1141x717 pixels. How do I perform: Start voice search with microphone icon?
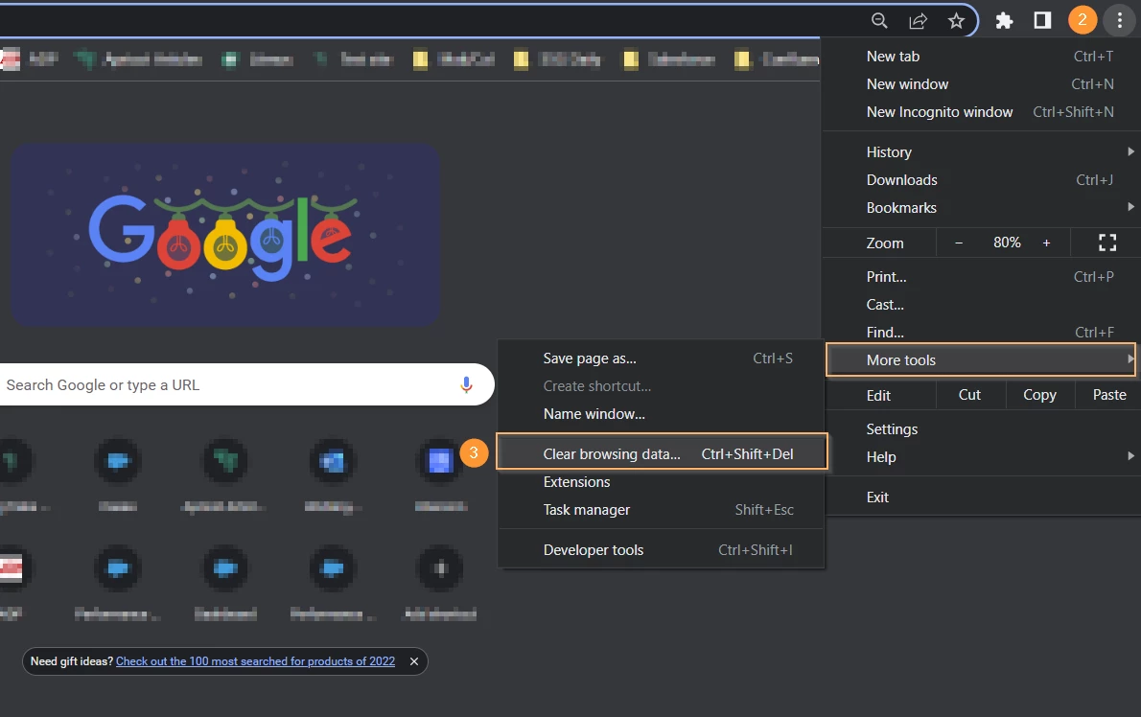click(466, 384)
